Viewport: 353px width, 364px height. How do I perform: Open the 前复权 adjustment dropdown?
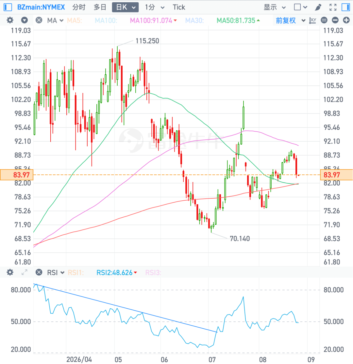click(291, 20)
